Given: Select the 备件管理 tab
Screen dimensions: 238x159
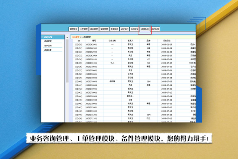Looking at the screenshot, I should click(x=104, y=29).
